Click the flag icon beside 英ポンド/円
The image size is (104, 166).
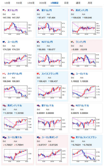coord(72,10)
